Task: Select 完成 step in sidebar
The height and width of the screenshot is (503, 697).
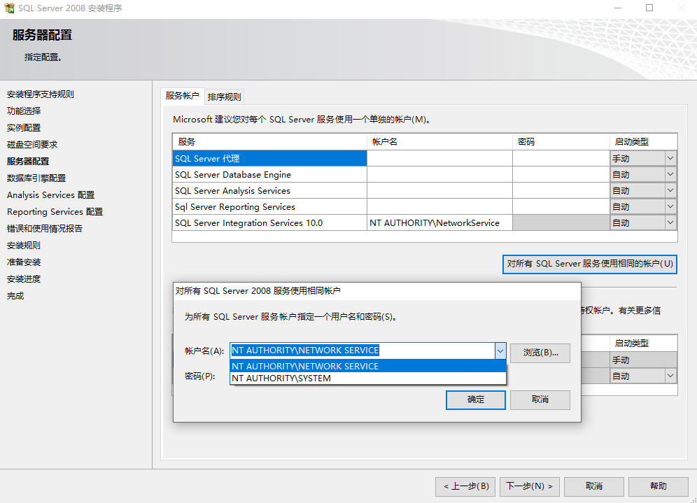Action: pos(15,296)
